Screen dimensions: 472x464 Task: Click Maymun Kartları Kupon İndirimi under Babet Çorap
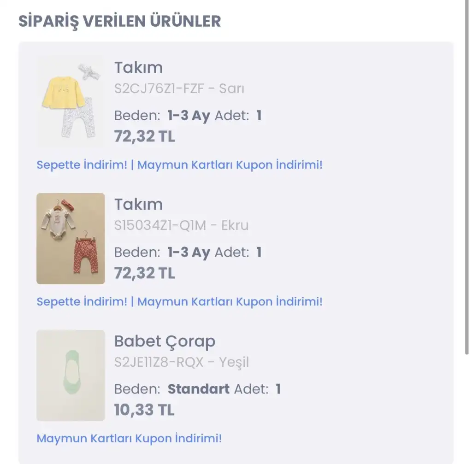point(129,438)
